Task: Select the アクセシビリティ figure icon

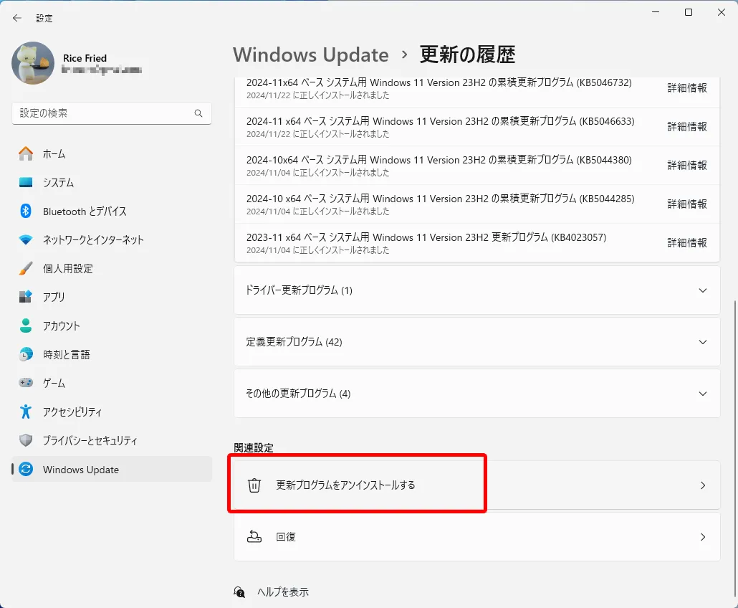Action: 26,412
